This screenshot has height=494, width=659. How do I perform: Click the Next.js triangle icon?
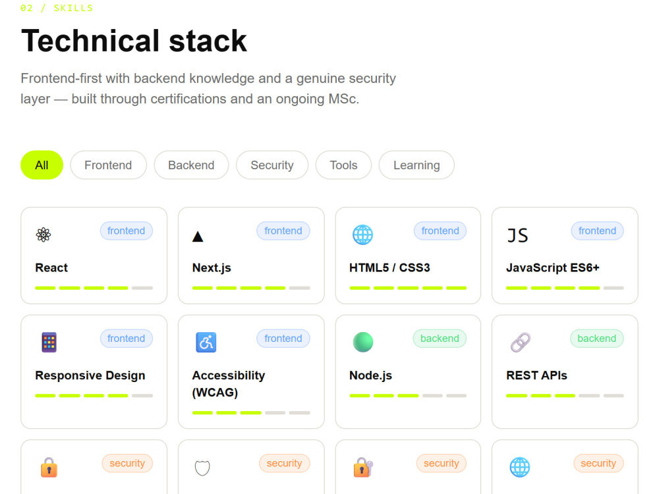[198, 236]
